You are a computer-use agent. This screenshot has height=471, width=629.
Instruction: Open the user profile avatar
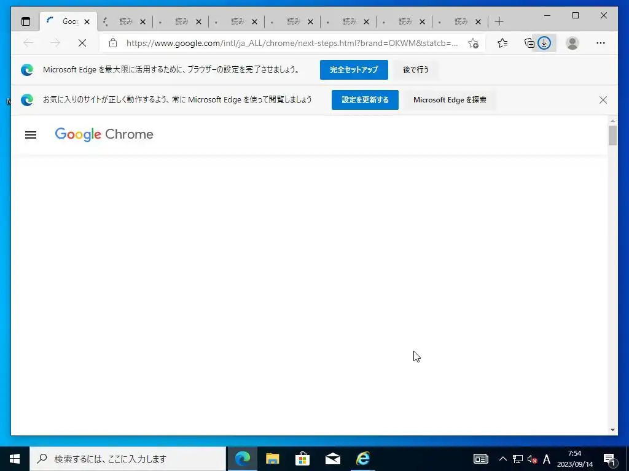572,43
